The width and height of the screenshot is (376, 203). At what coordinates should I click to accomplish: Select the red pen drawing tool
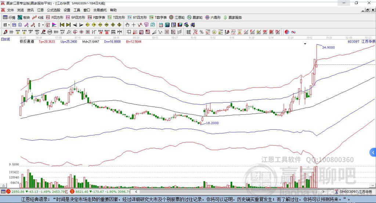click(x=5, y=32)
